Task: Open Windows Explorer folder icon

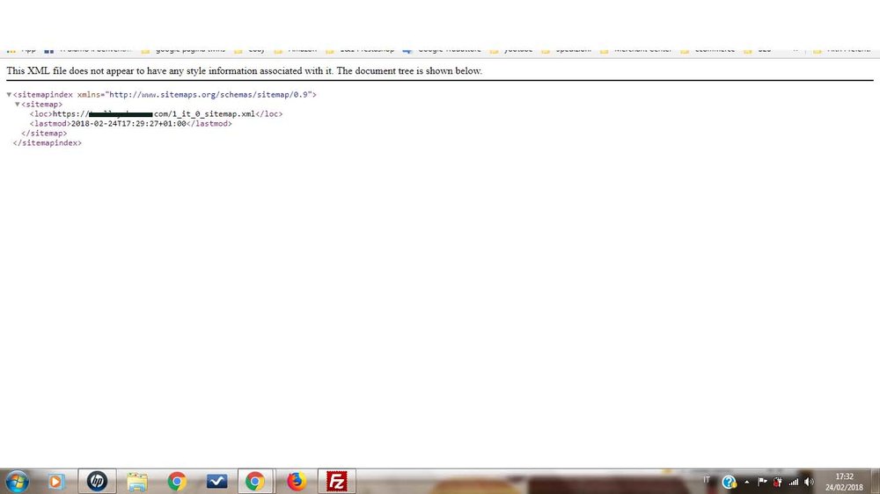Action: coord(137,482)
